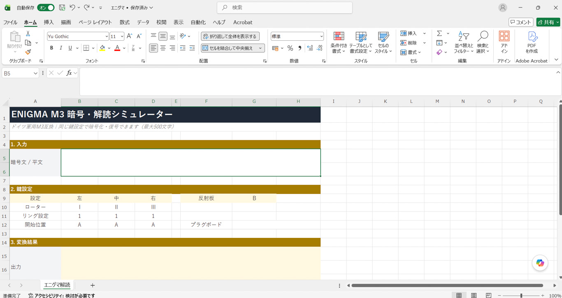
Task: Collapse the ribbon with chevron
Action: (x=556, y=60)
